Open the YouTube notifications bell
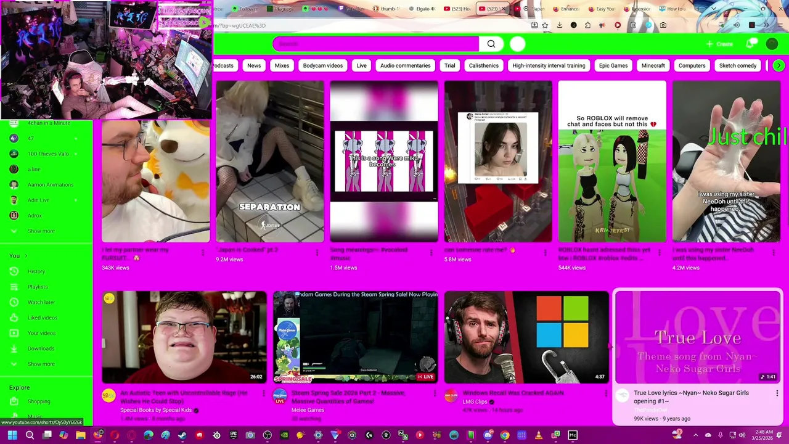This screenshot has height=444, width=789. coord(751,44)
